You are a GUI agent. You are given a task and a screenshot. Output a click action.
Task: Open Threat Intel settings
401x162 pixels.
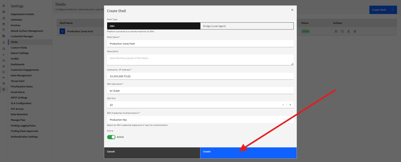[x=17, y=81]
